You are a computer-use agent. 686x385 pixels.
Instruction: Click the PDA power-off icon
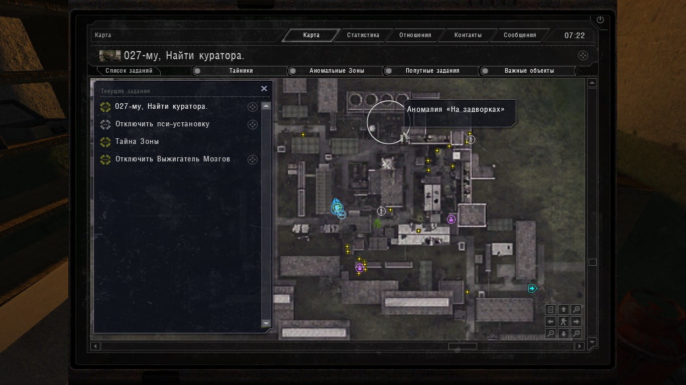[x=600, y=20]
